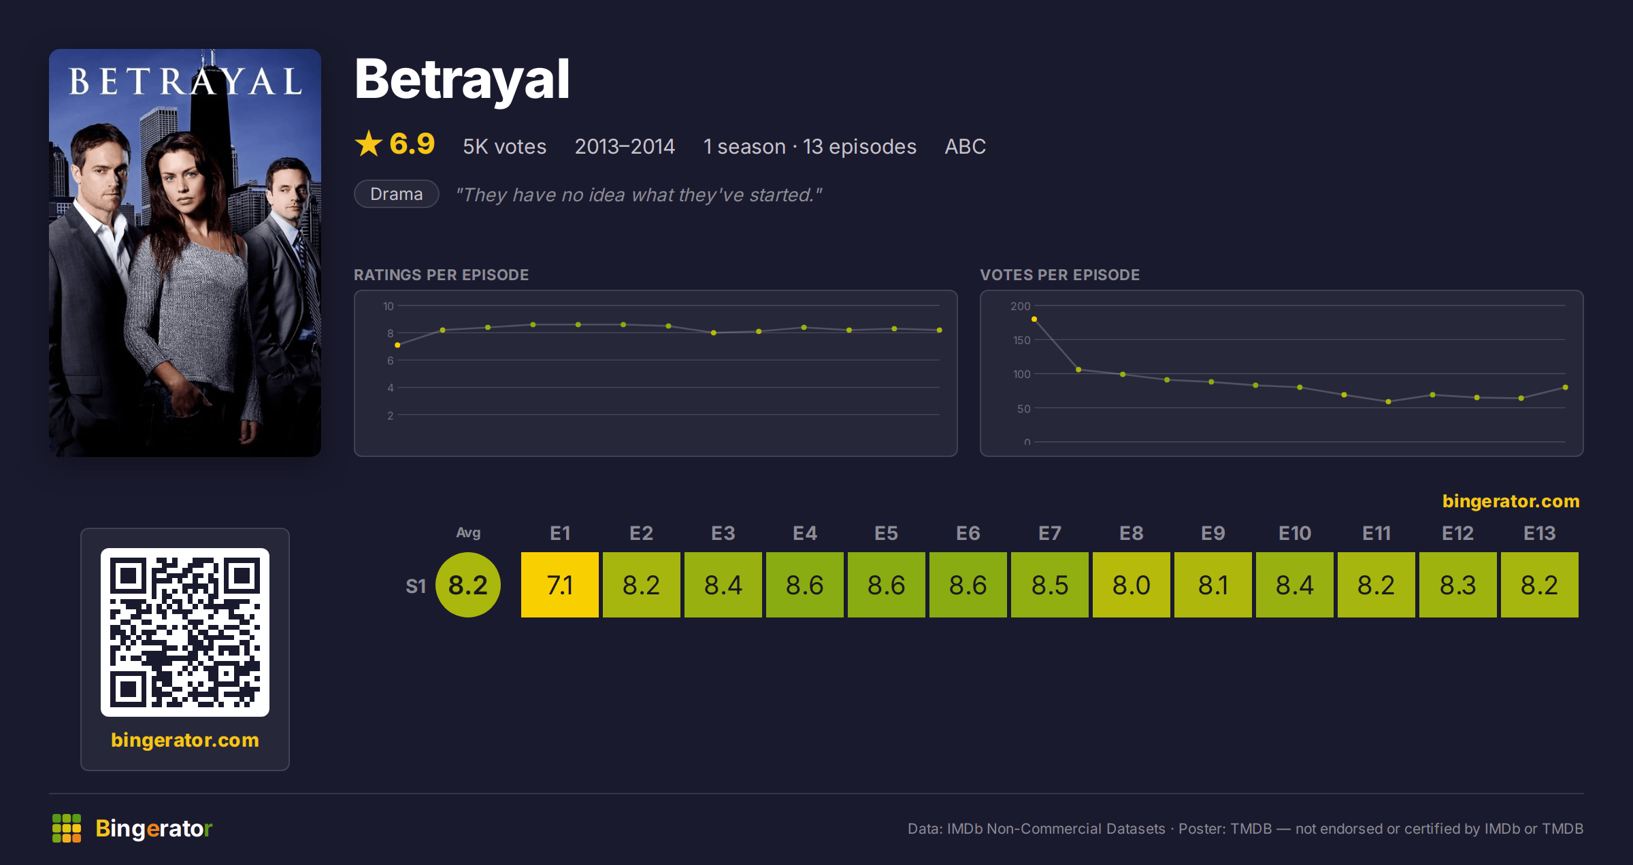Select the E1 rating cell 7.1
This screenshot has height=865, width=1633.
(560, 585)
